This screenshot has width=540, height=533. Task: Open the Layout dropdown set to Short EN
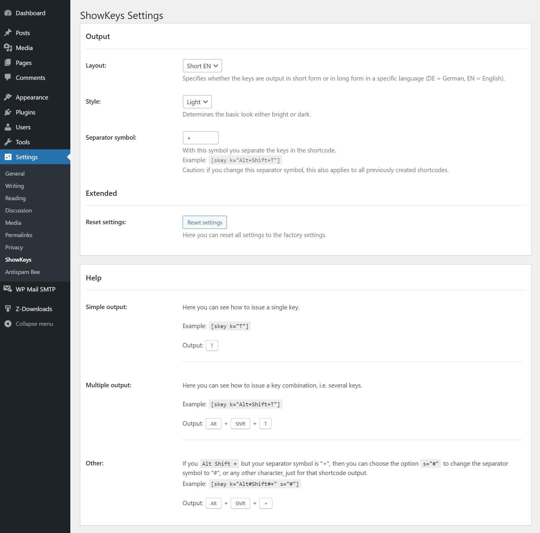(202, 66)
